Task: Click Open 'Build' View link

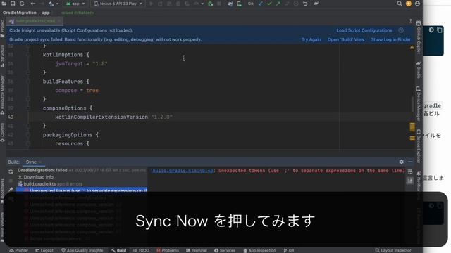Action: (x=346, y=39)
